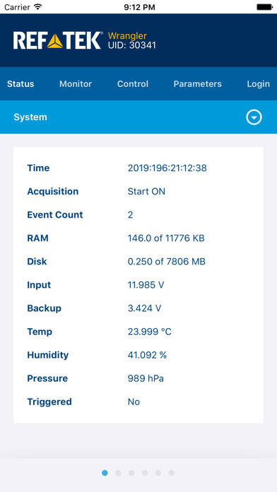The height and width of the screenshot is (492, 277).
Task: Tap the Carrier text in status bar
Action: [17, 7]
